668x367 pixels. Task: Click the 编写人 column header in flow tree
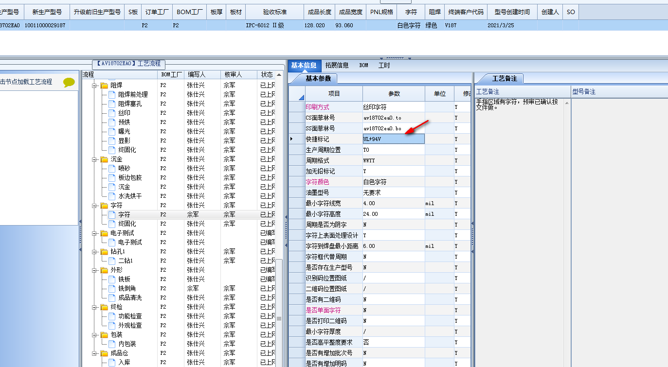(x=202, y=74)
